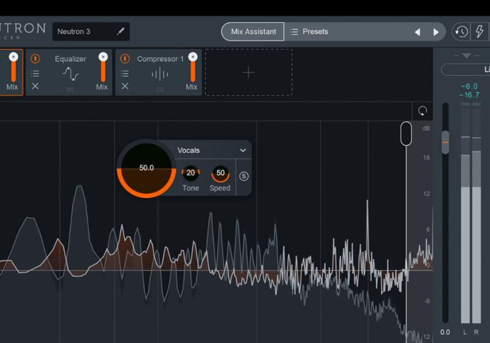Viewport: 490px width, 343px height.
Task: Click the Tone label
Action: (x=190, y=188)
